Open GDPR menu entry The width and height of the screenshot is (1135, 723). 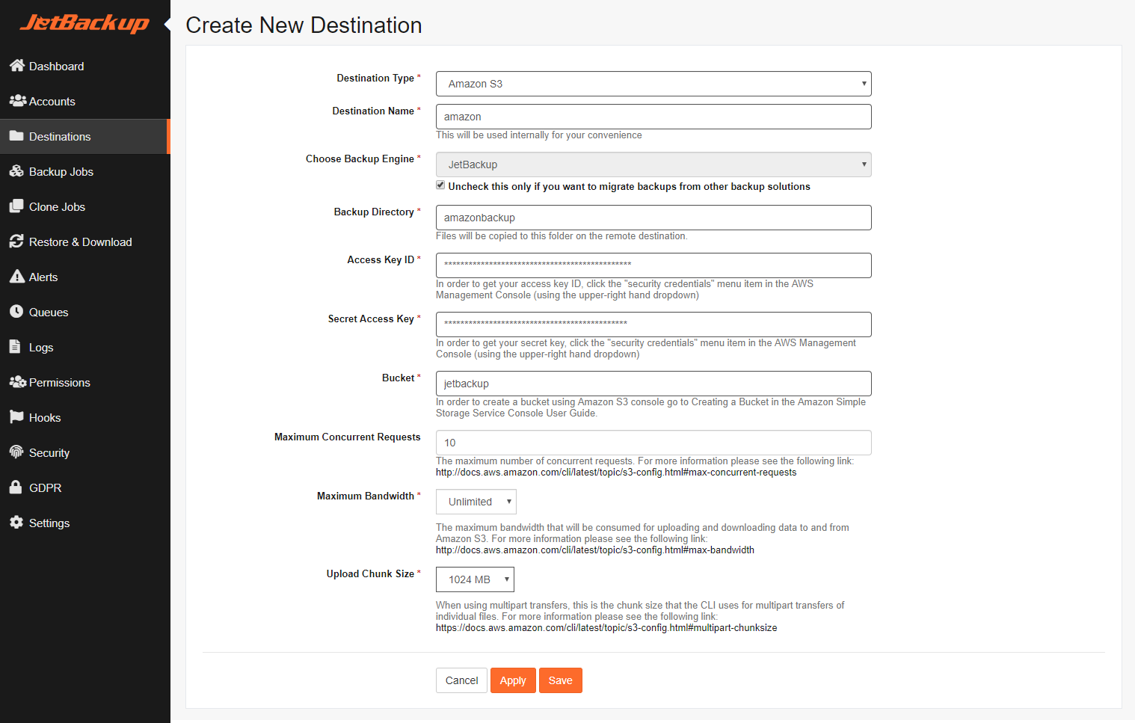85,487
